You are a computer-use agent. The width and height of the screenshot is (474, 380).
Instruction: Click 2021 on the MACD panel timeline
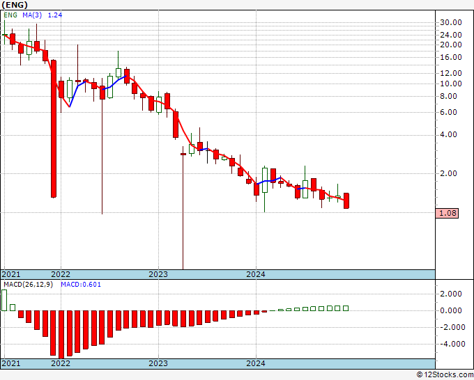click(x=11, y=363)
